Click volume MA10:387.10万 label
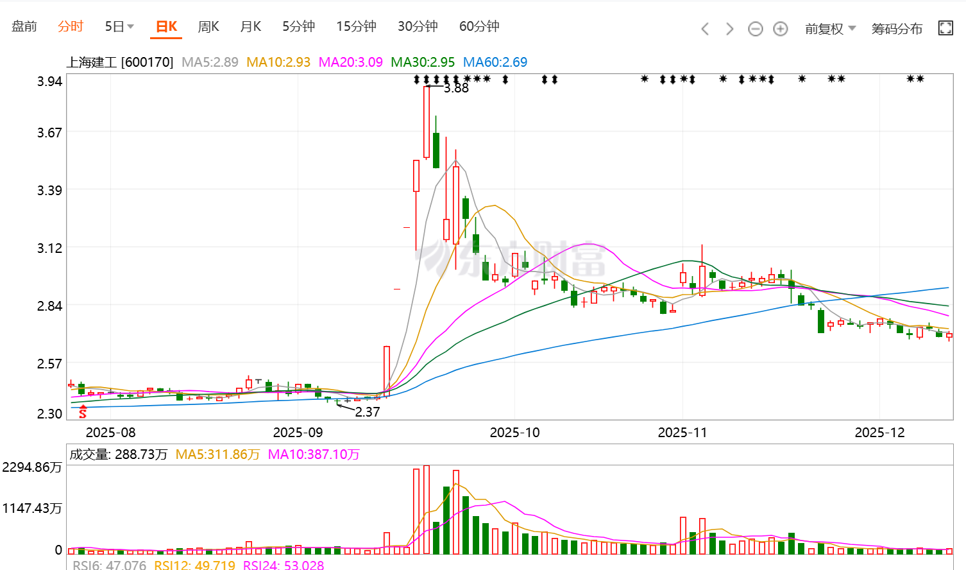This screenshot has width=966, height=570. coord(314,454)
